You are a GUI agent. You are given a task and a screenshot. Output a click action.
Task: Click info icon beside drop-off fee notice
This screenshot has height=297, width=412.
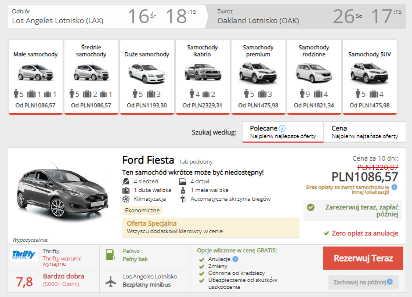tap(394, 187)
